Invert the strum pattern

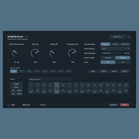[x=19, y=94]
